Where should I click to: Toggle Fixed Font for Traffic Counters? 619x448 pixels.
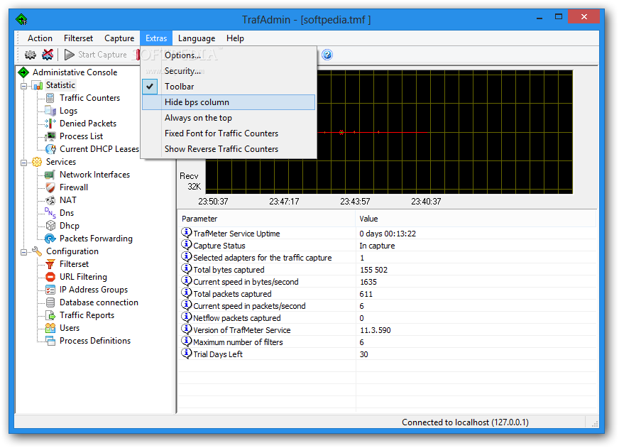(229, 133)
